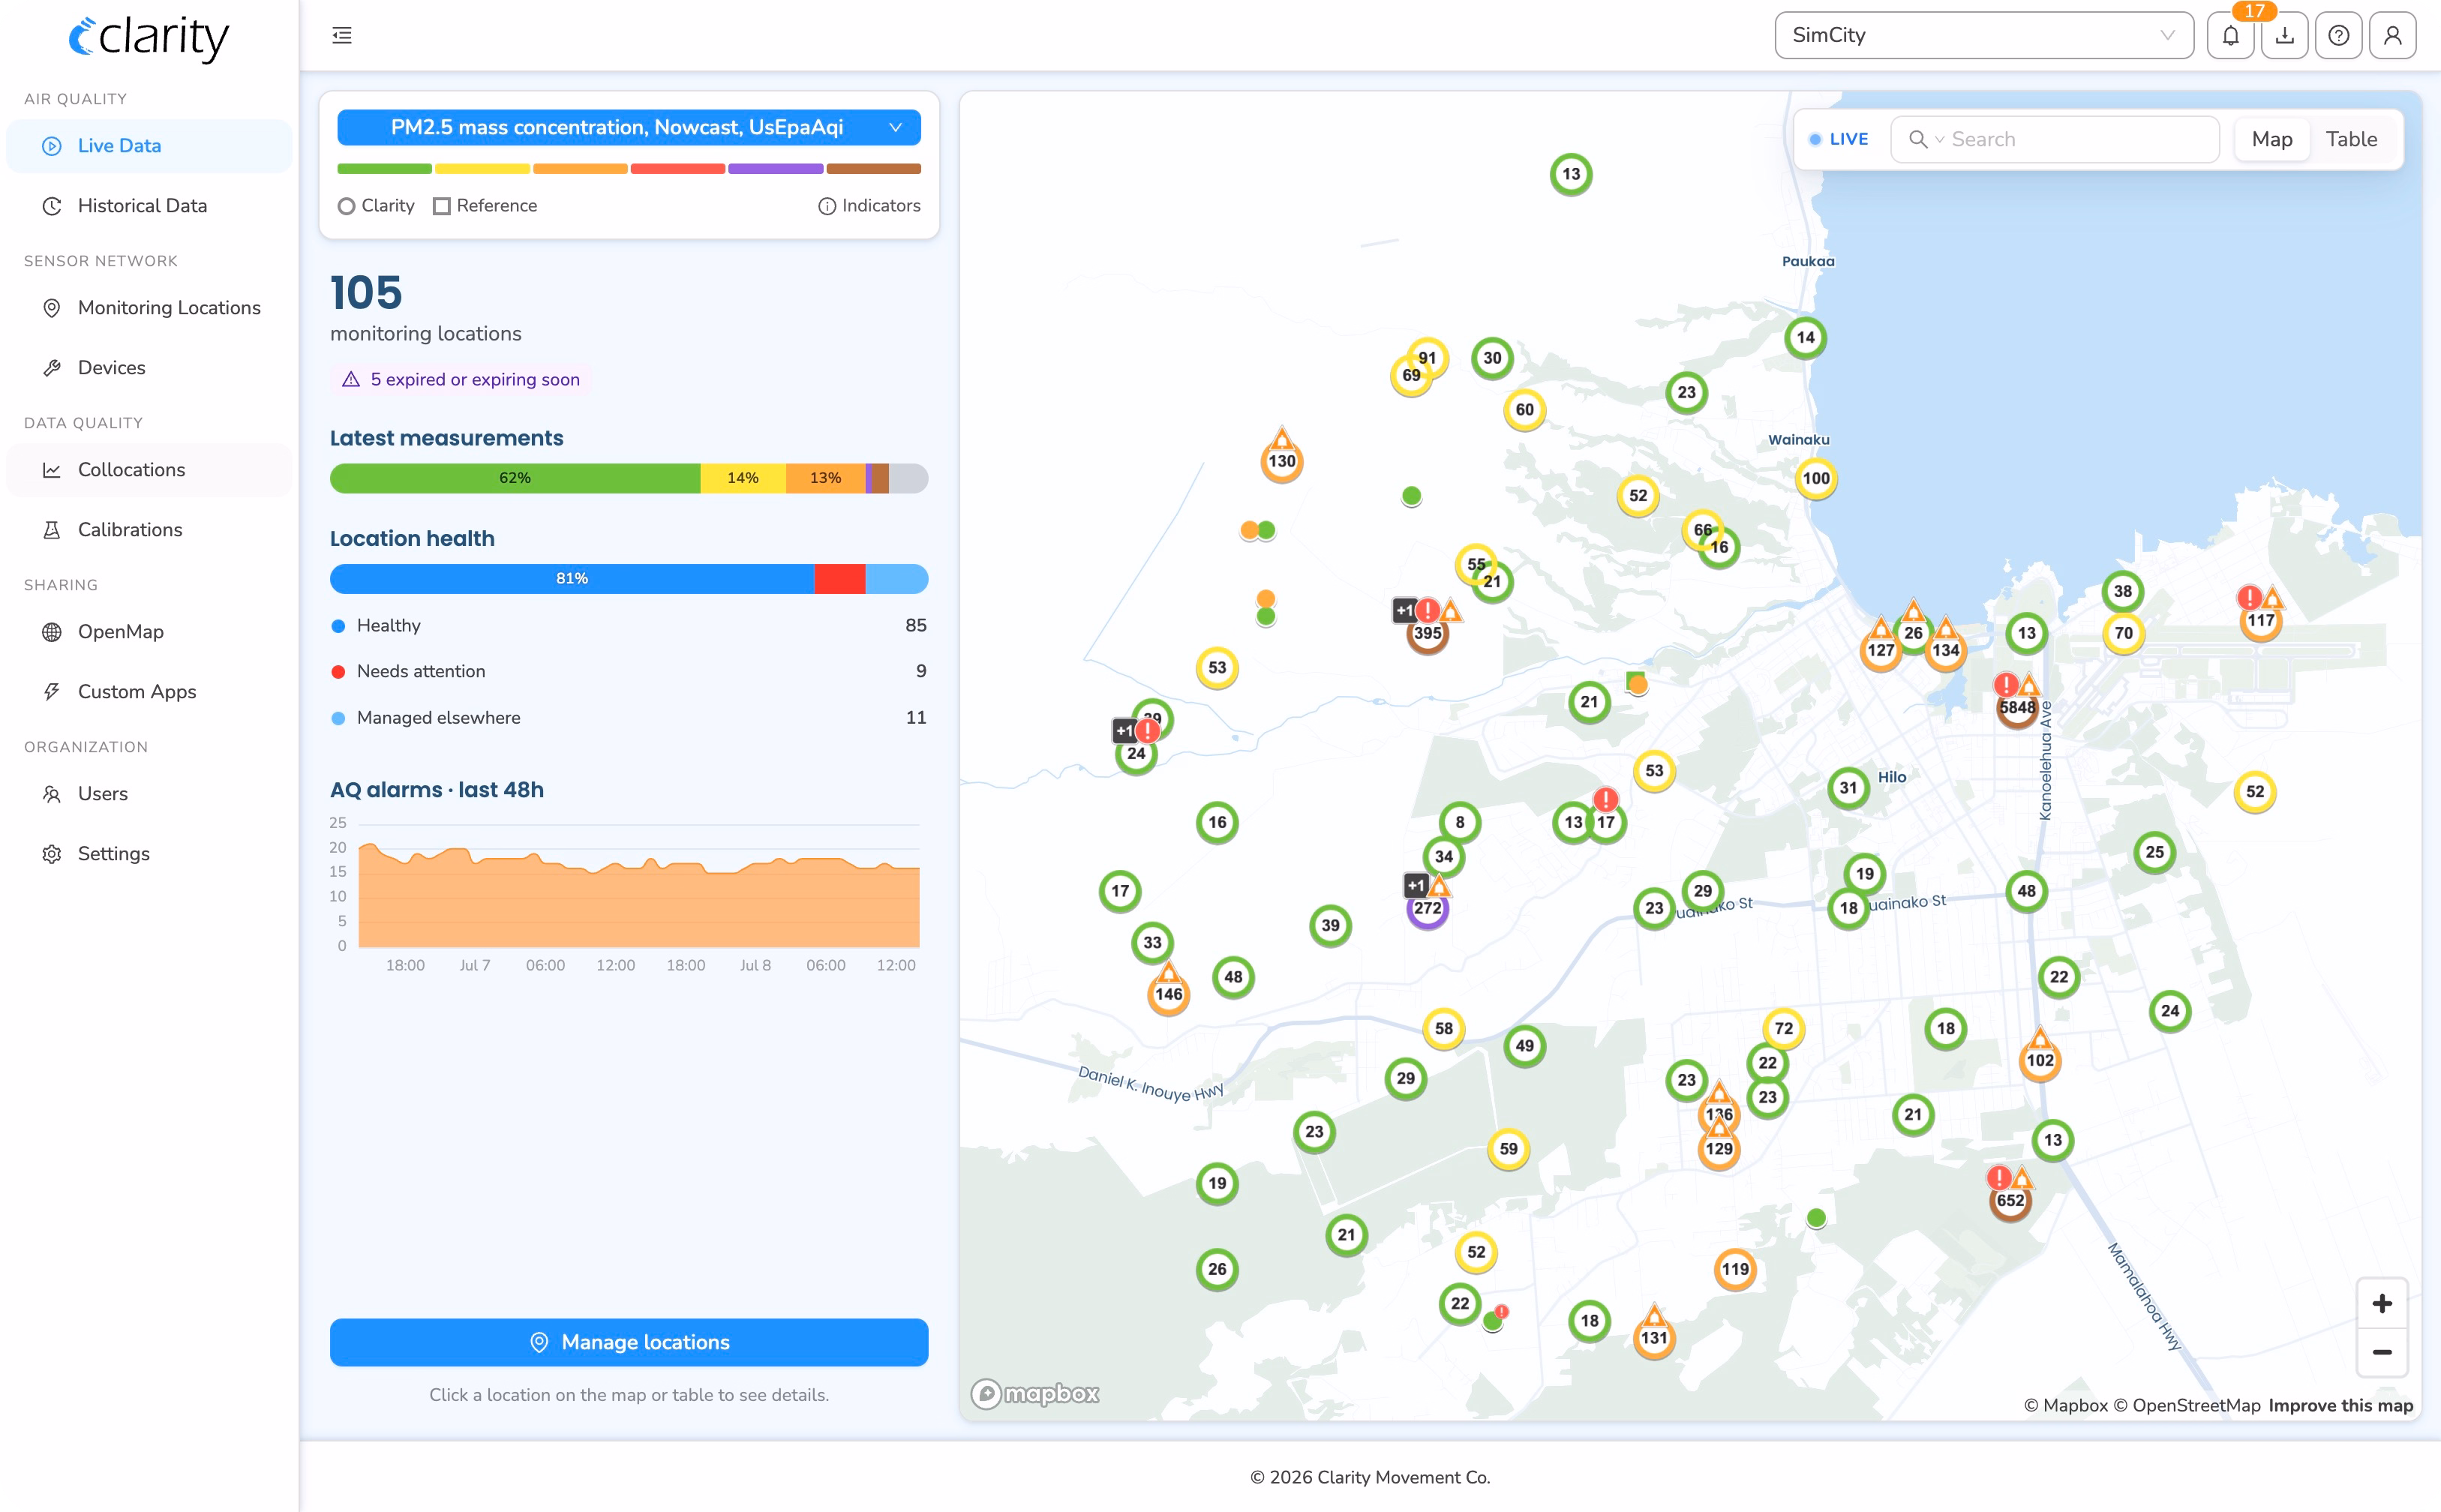Image resolution: width=2441 pixels, height=1512 pixels.
Task: Click the search magnifier icon on map
Action: 1917,140
